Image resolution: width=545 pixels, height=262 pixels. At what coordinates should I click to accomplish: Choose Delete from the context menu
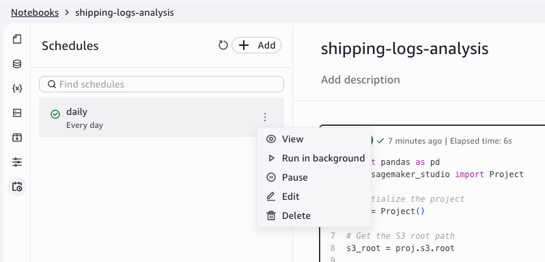pyautogui.click(x=314, y=215)
